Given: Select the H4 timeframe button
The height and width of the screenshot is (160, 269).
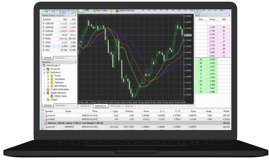Looking at the screenshot, I should 203,10.
